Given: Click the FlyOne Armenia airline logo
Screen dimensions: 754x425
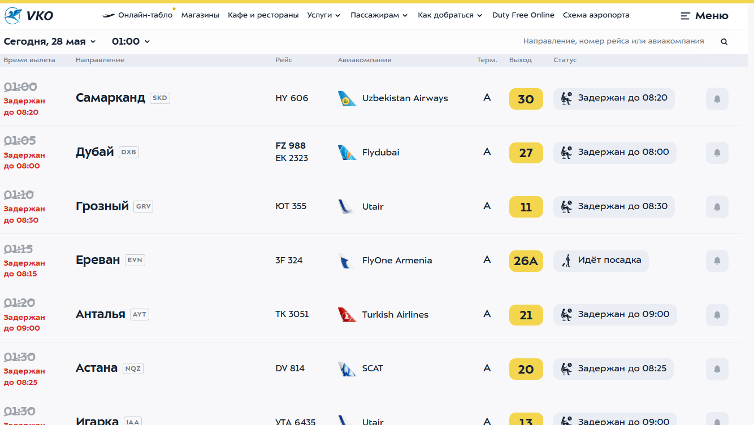Looking at the screenshot, I should point(347,261).
